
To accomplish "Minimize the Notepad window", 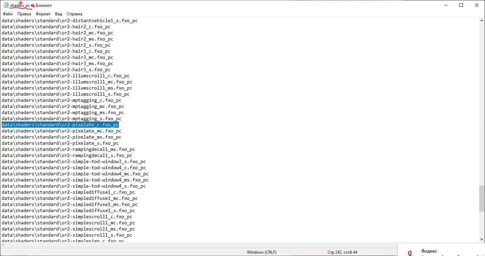I will (446, 5).
